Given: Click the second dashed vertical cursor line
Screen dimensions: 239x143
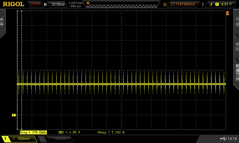Looking at the screenshot, I should point(22,70).
